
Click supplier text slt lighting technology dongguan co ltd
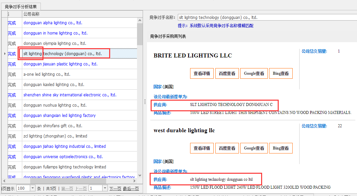tap(221, 179)
